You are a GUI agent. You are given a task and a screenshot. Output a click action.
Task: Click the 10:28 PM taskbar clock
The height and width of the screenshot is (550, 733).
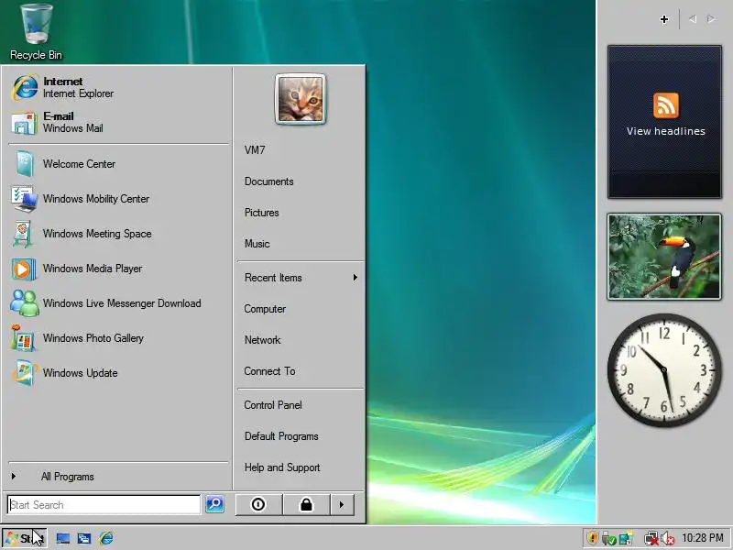point(702,538)
